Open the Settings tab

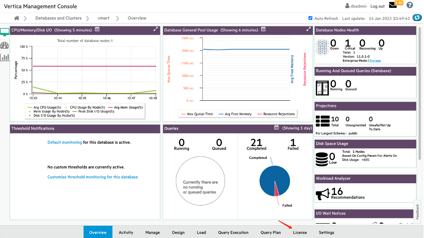tap(326, 232)
